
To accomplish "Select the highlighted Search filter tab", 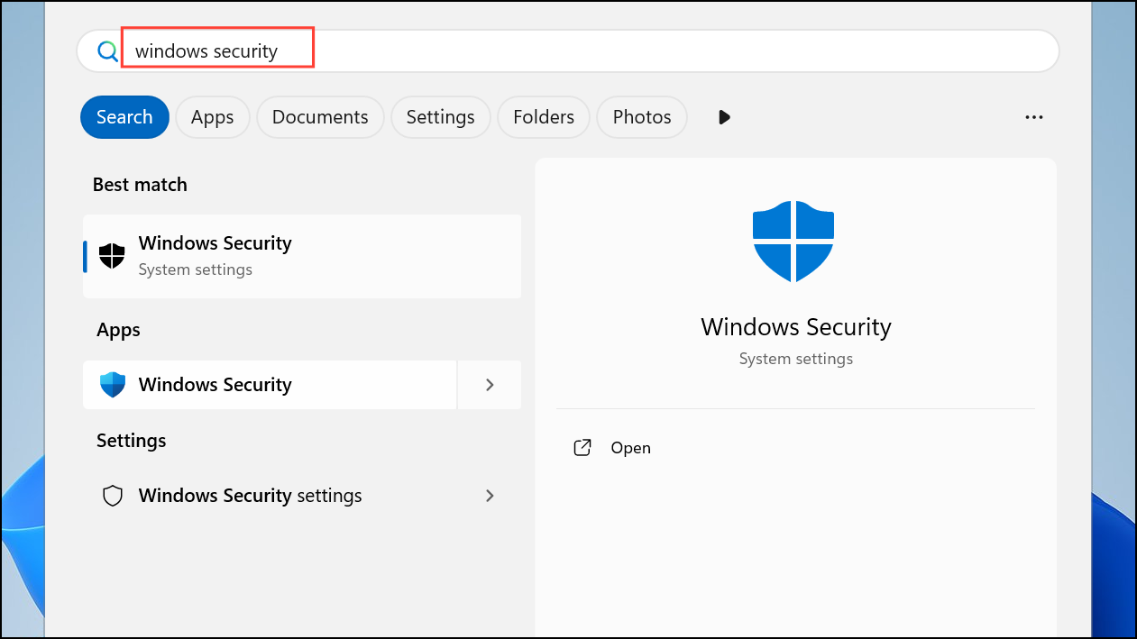I will coord(124,117).
